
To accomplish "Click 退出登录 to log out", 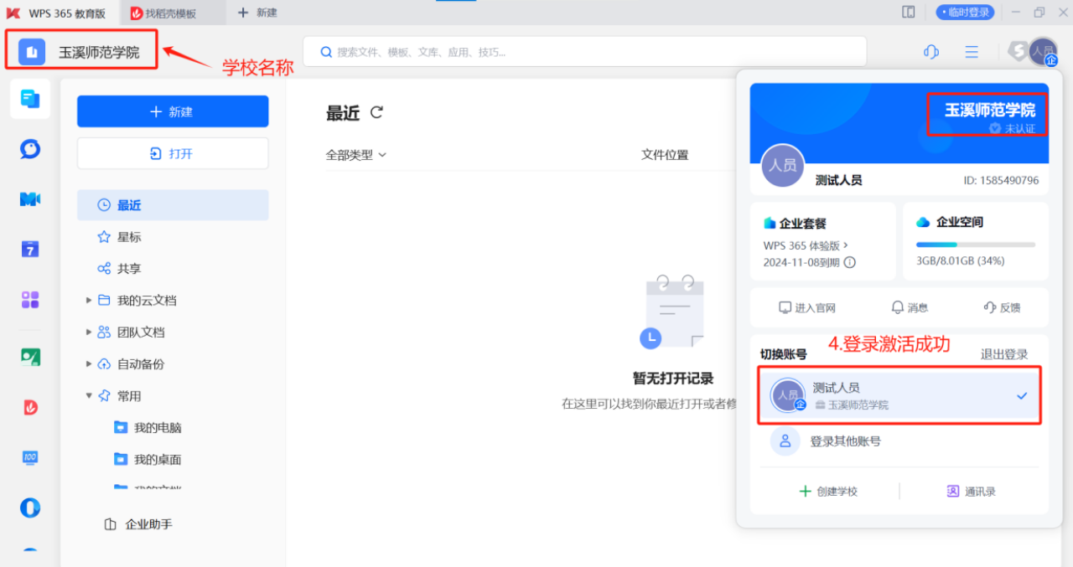I will (x=1003, y=354).
